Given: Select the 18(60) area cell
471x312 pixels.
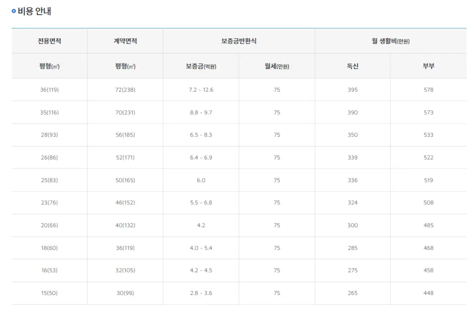Looking at the screenshot, I should pyautogui.click(x=50, y=248).
